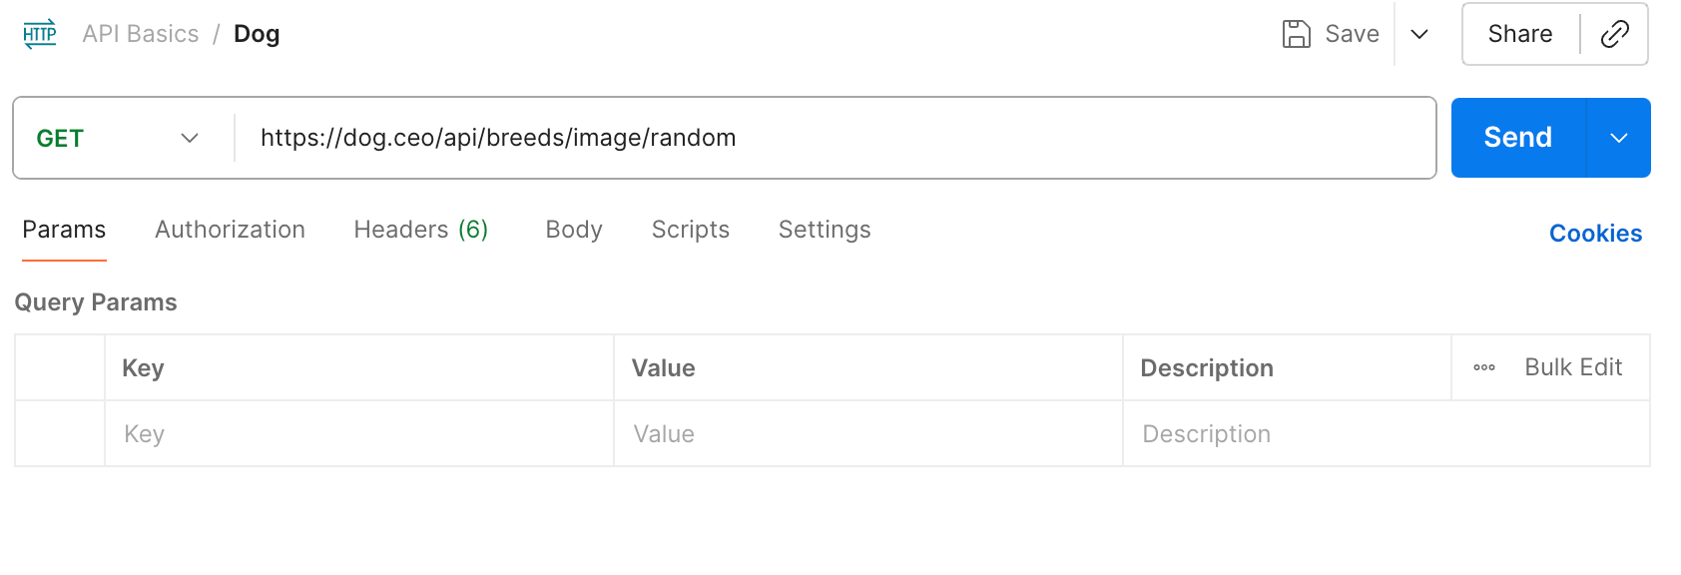Open the GET method dropdown
This screenshot has width=1681, height=575.
(119, 138)
